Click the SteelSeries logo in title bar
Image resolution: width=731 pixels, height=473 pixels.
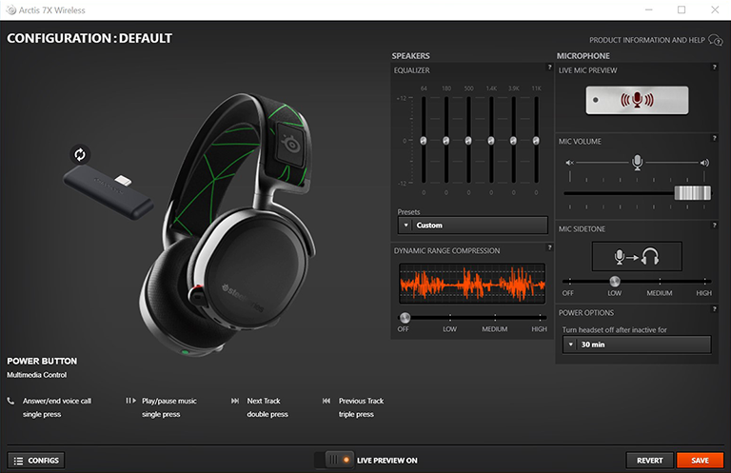click(x=10, y=10)
